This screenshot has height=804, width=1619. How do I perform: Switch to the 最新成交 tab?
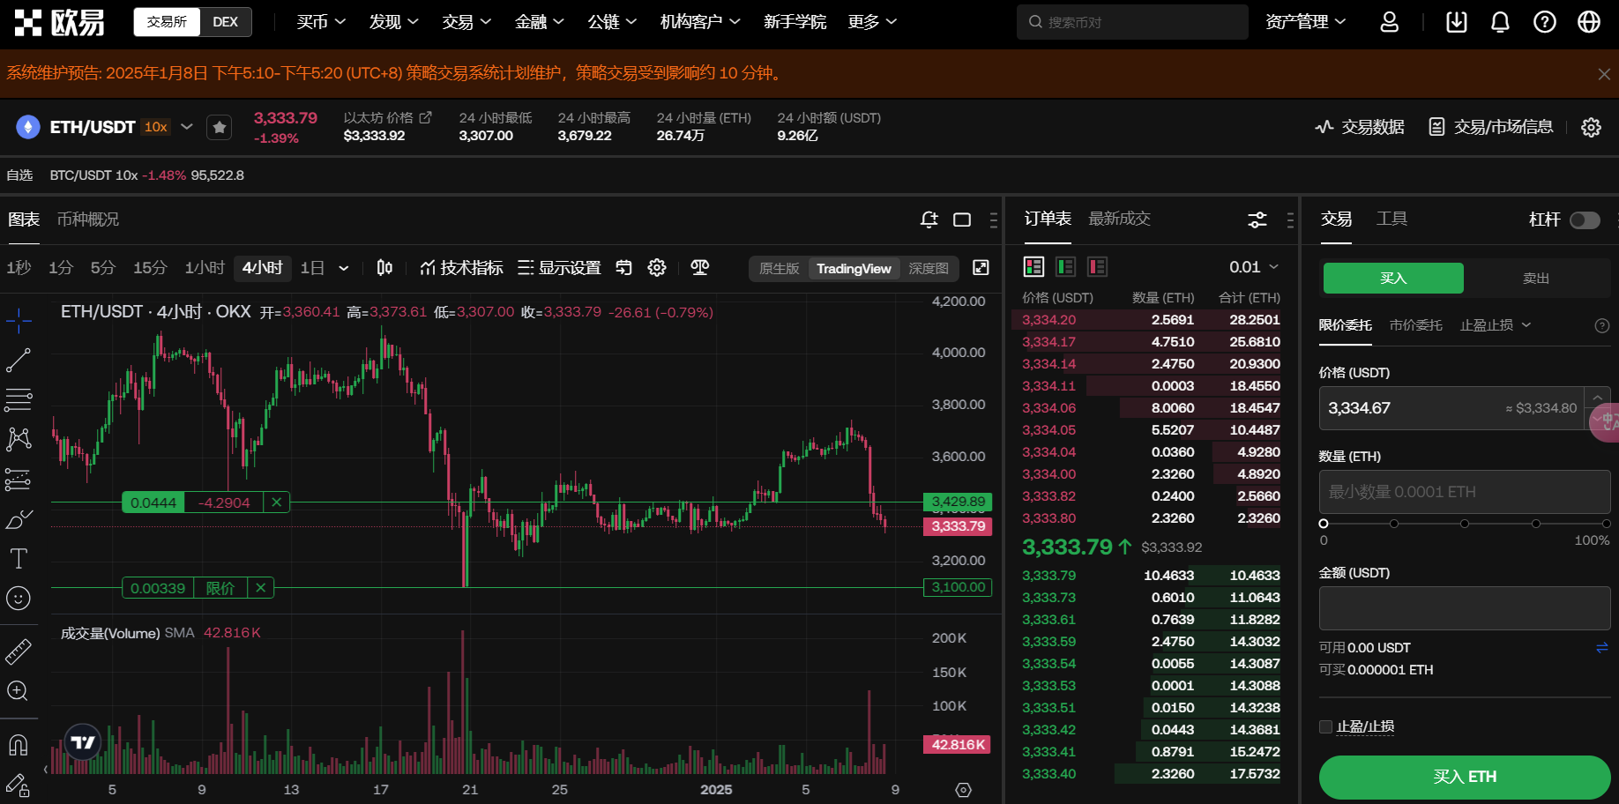(x=1119, y=219)
